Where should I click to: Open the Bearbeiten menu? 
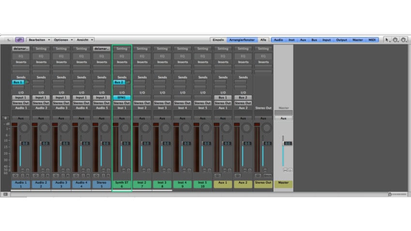(x=39, y=40)
